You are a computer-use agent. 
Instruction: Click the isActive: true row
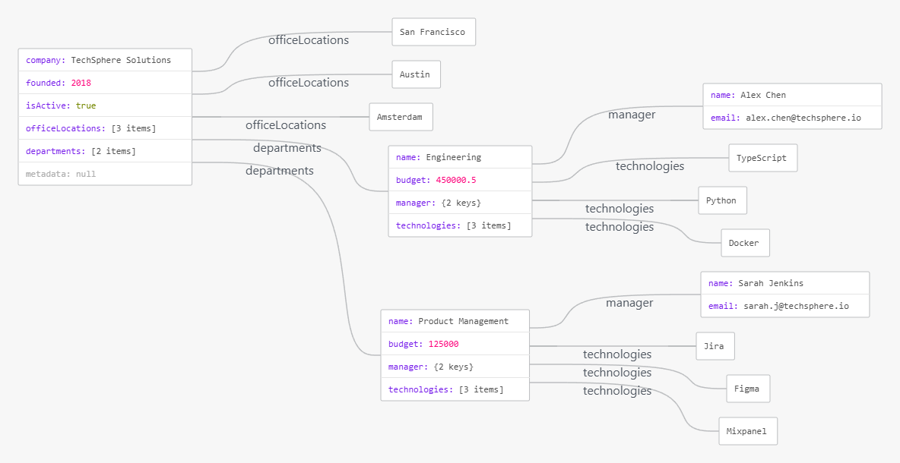[105, 106]
